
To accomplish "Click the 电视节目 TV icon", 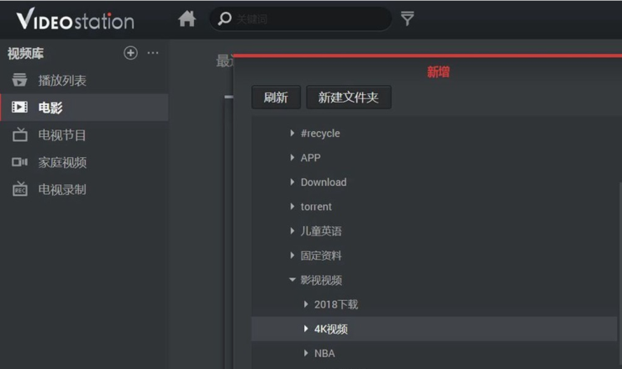I will point(19,135).
